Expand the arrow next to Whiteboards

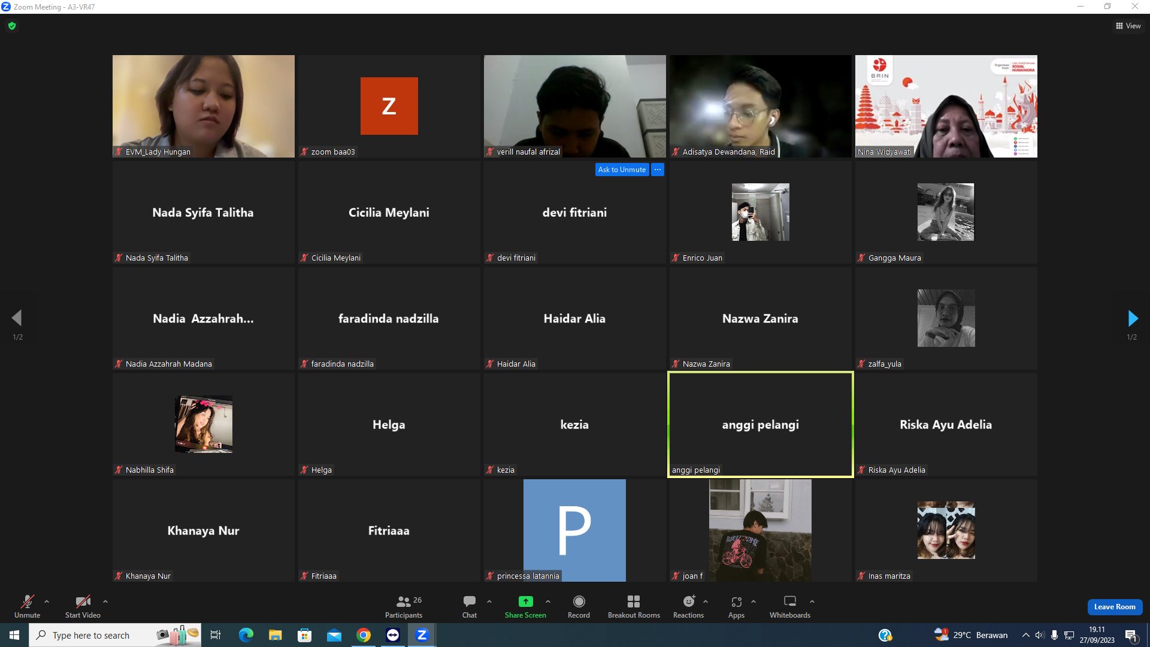[812, 601]
